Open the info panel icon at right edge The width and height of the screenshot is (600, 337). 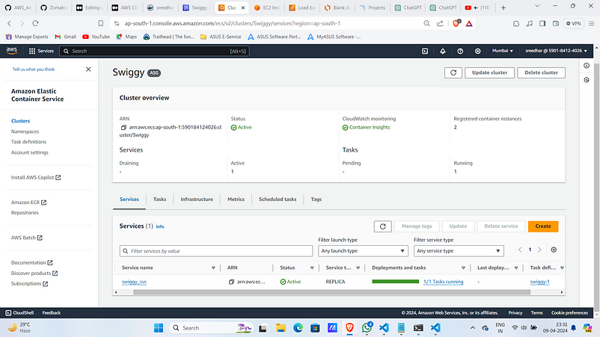click(x=587, y=66)
